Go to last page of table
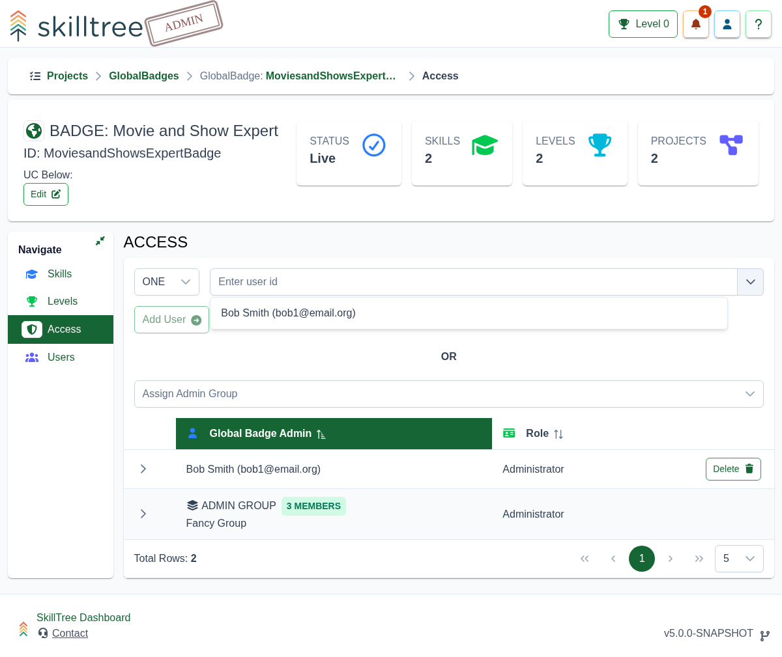The image size is (782, 657). [x=699, y=559]
